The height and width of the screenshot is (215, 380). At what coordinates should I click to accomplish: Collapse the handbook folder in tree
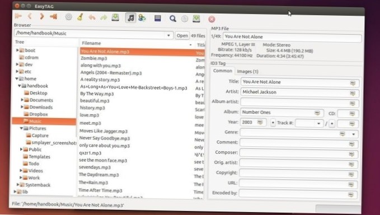click(x=20, y=86)
